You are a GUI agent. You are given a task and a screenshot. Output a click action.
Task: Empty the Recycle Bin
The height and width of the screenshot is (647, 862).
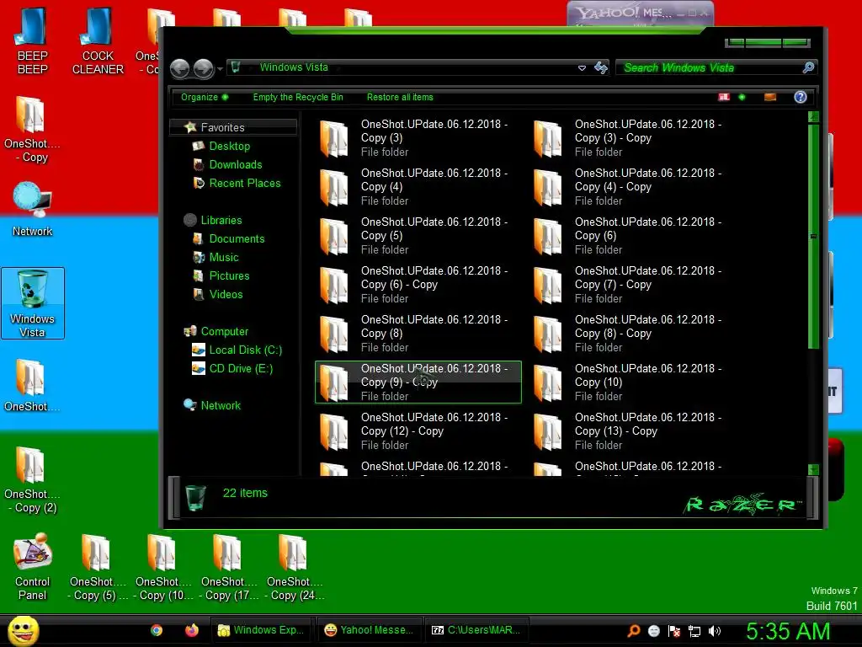[x=298, y=98]
